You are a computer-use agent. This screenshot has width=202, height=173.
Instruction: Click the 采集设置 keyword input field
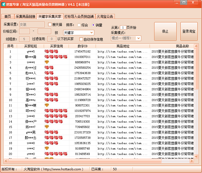[x=32, y=25]
